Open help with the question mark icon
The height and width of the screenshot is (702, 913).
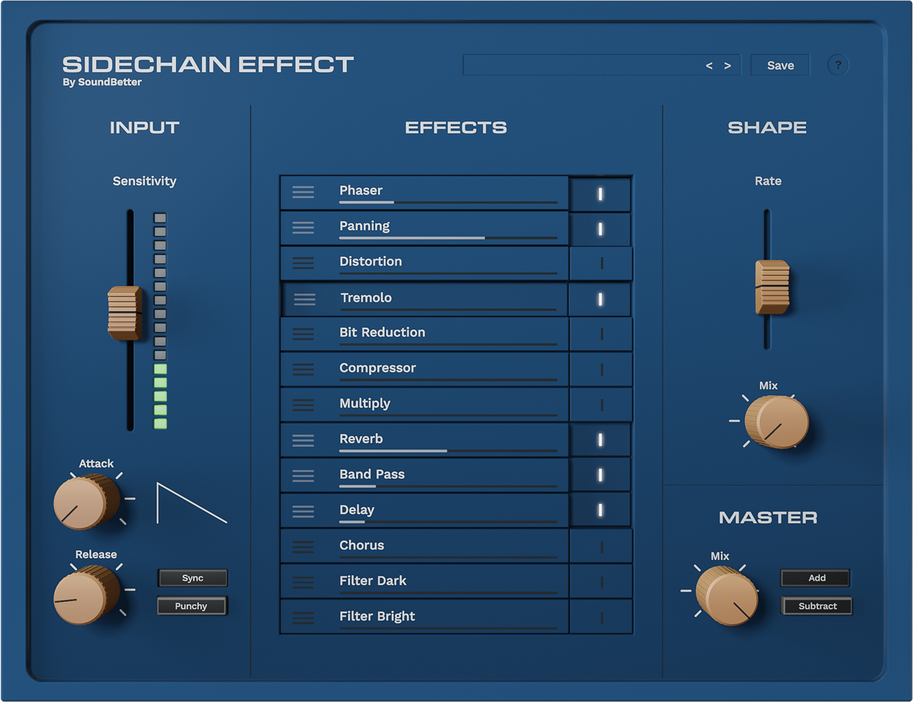click(x=838, y=65)
